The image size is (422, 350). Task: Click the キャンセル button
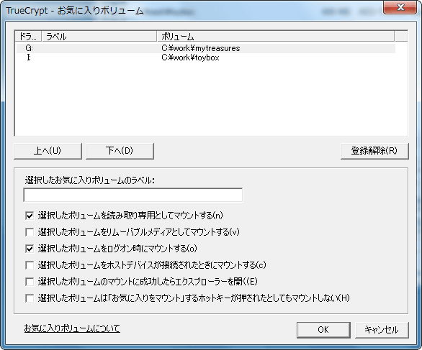(382, 330)
